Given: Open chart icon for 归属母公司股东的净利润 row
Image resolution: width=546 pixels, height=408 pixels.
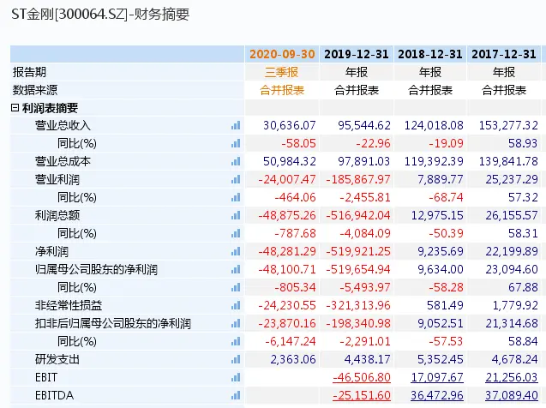Looking at the screenshot, I should coord(236,269).
